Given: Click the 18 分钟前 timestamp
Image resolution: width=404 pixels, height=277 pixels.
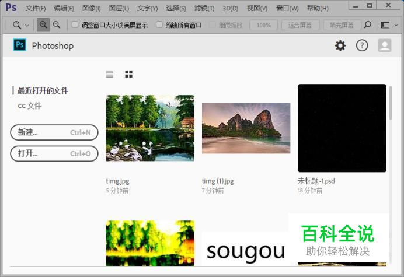Looking at the screenshot, I should pyautogui.click(x=310, y=191).
